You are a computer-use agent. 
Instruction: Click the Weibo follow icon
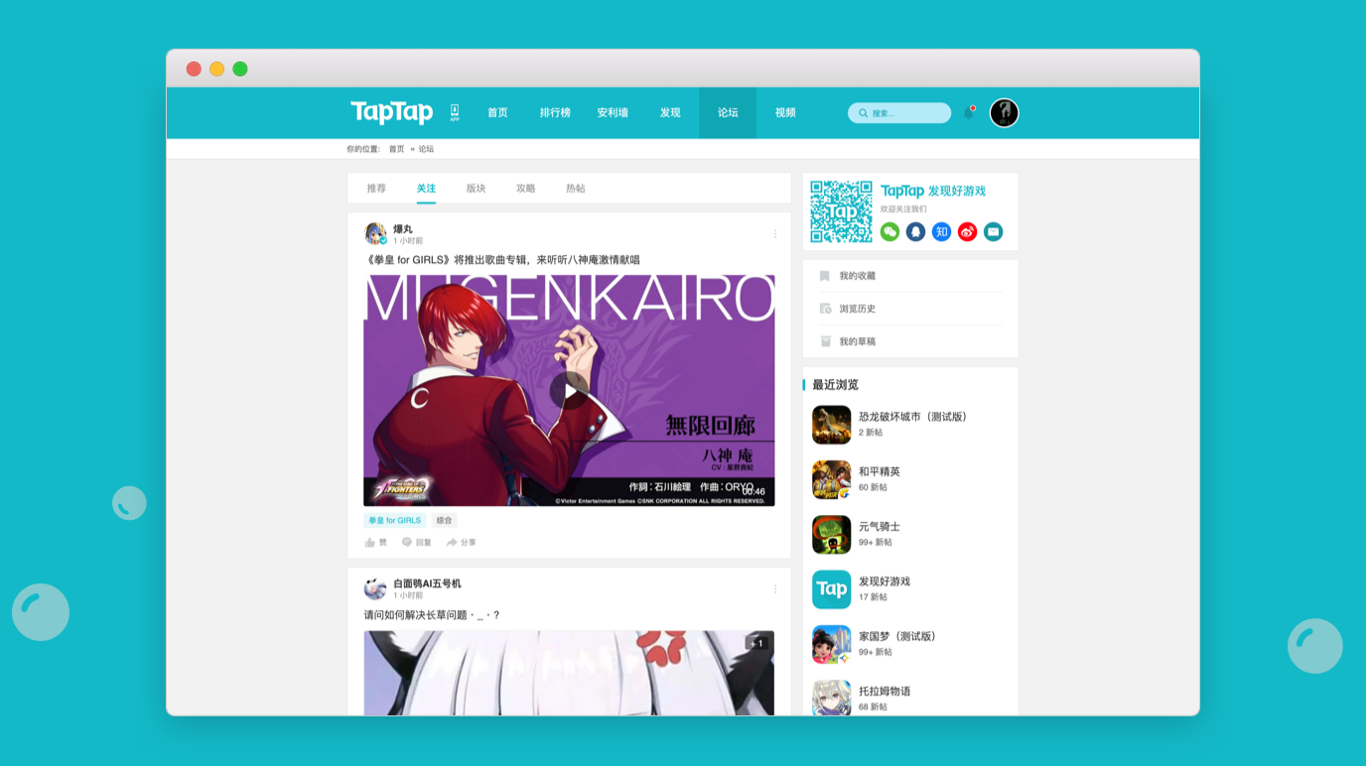[x=967, y=231]
